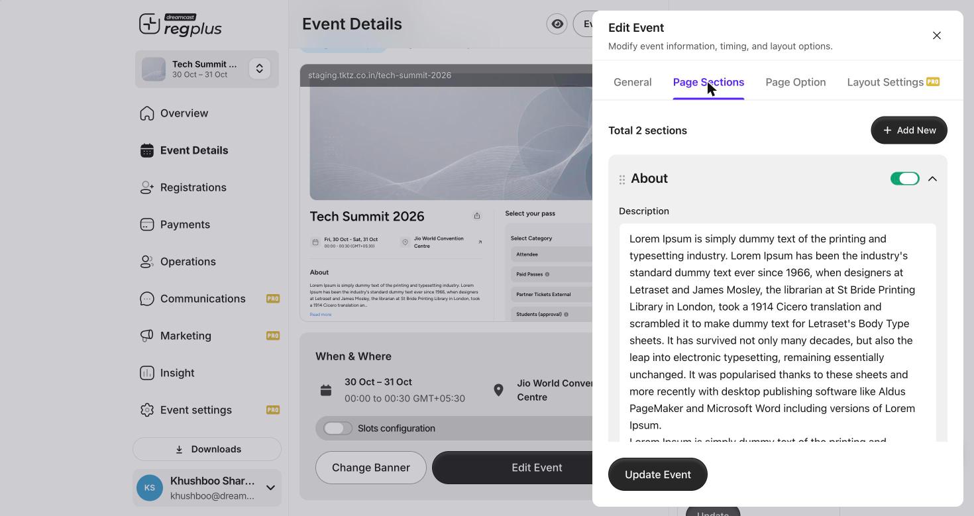Open the Tech Summit event switcher
This screenshot has height=516, width=974.
pyautogui.click(x=259, y=69)
